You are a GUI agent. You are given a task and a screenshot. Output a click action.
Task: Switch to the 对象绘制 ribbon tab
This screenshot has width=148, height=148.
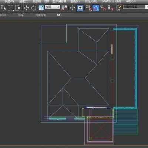41,15
